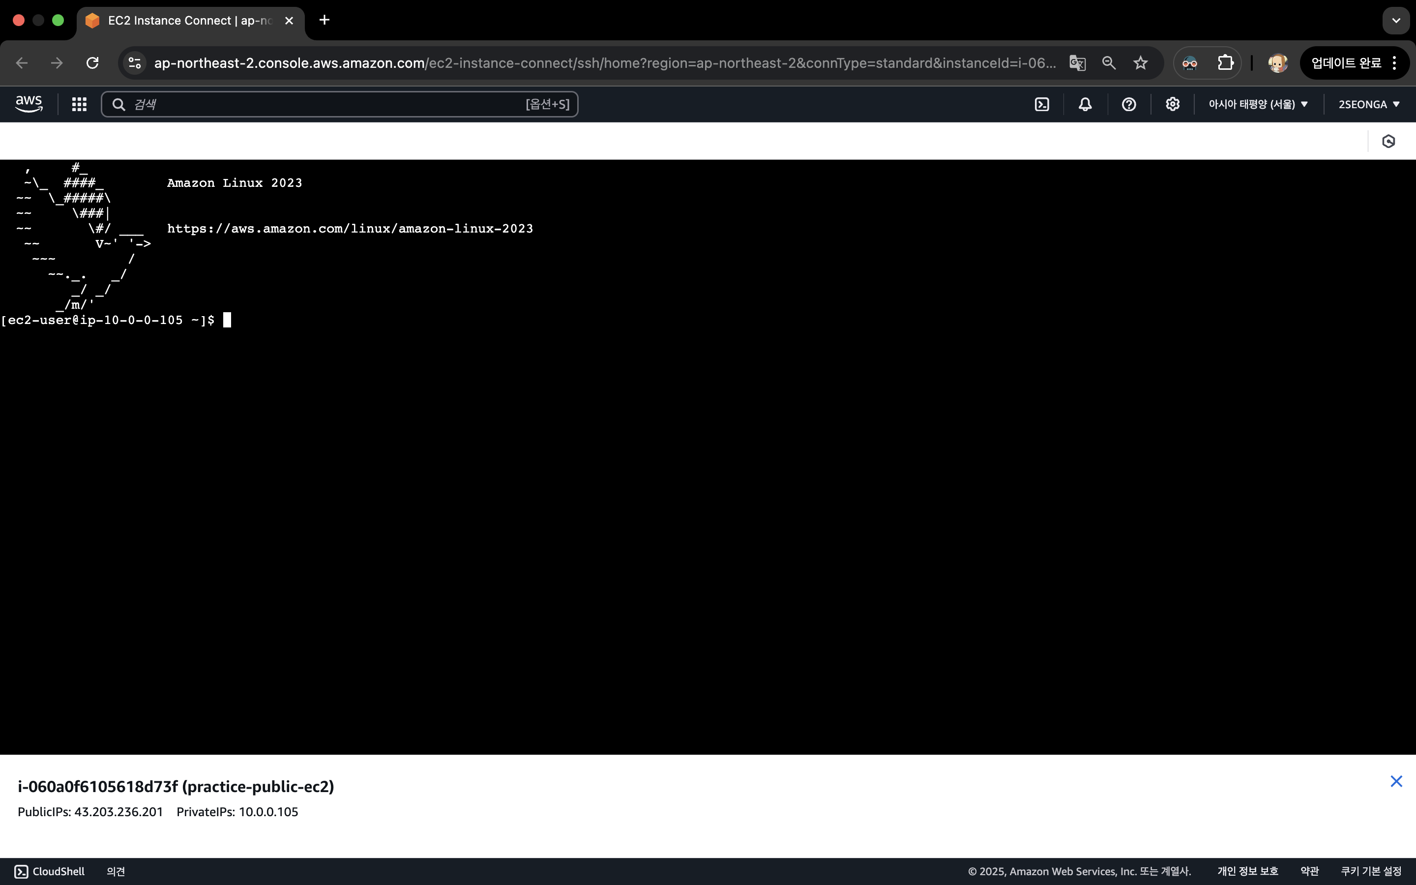Click the AWS logo home icon
1416x885 pixels.
pyautogui.click(x=29, y=104)
